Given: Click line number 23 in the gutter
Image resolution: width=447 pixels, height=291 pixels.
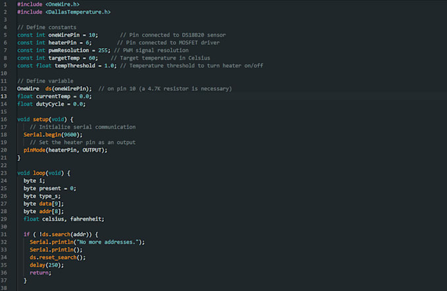Looking at the screenshot, I should (4, 173).
